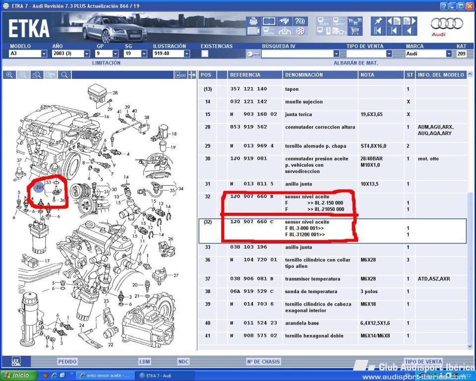Go to next page with right-arrow document icon
The height and width of the screenshot is (381, 476).
click(409, 21)
